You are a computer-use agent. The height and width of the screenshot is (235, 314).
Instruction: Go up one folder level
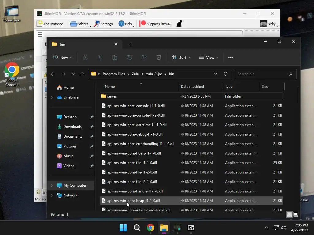pyautogui.click(x=82, y=74)
